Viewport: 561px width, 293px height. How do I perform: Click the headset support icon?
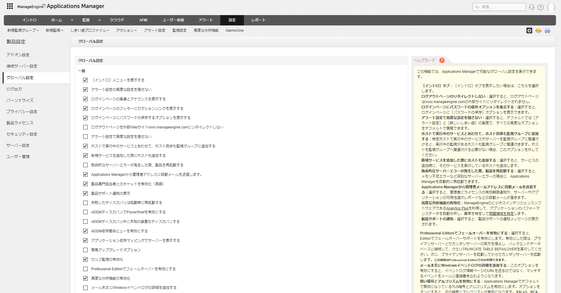pos(532,7)
